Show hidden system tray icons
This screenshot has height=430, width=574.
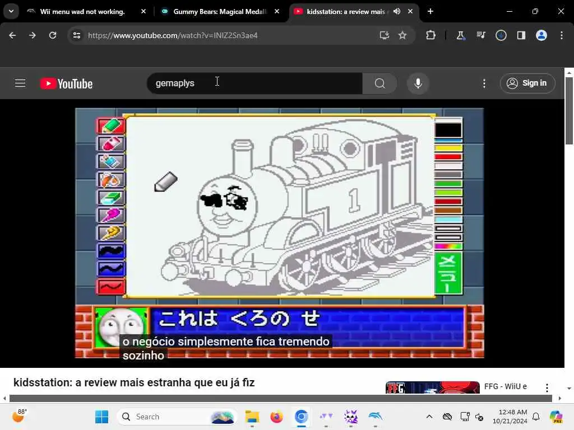tap(429, 417)
